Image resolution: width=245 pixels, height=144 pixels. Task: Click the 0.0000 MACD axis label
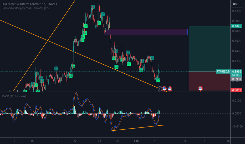[237, 113]
